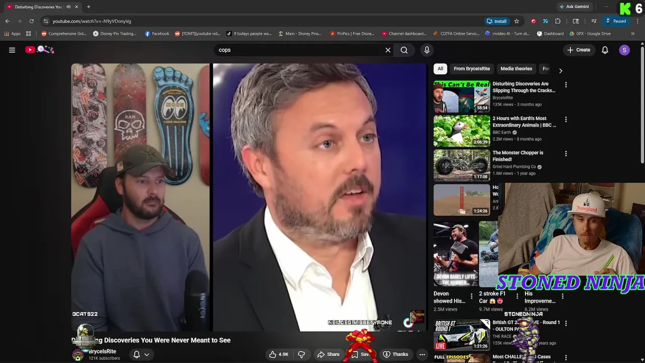Click the magnifier search button

pos(404,50)
